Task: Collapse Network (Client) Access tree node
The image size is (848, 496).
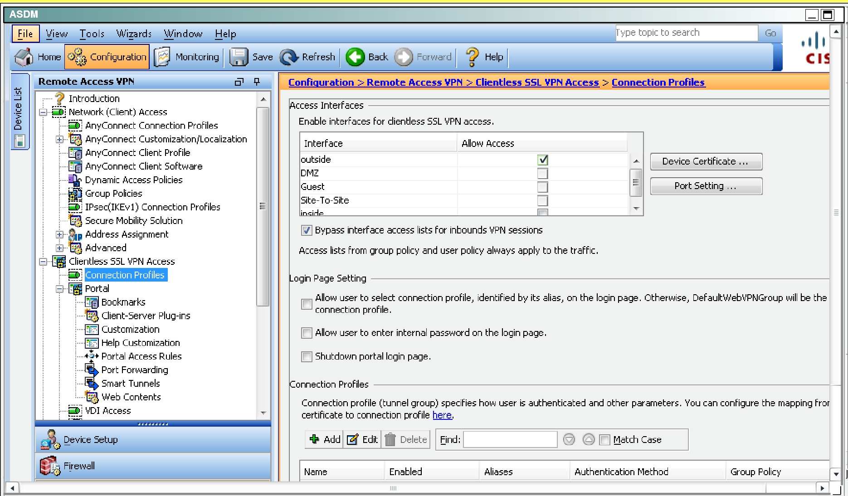Action: [43, 112]
